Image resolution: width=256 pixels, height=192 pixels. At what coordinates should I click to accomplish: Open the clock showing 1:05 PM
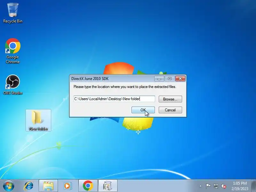(240, 186)
